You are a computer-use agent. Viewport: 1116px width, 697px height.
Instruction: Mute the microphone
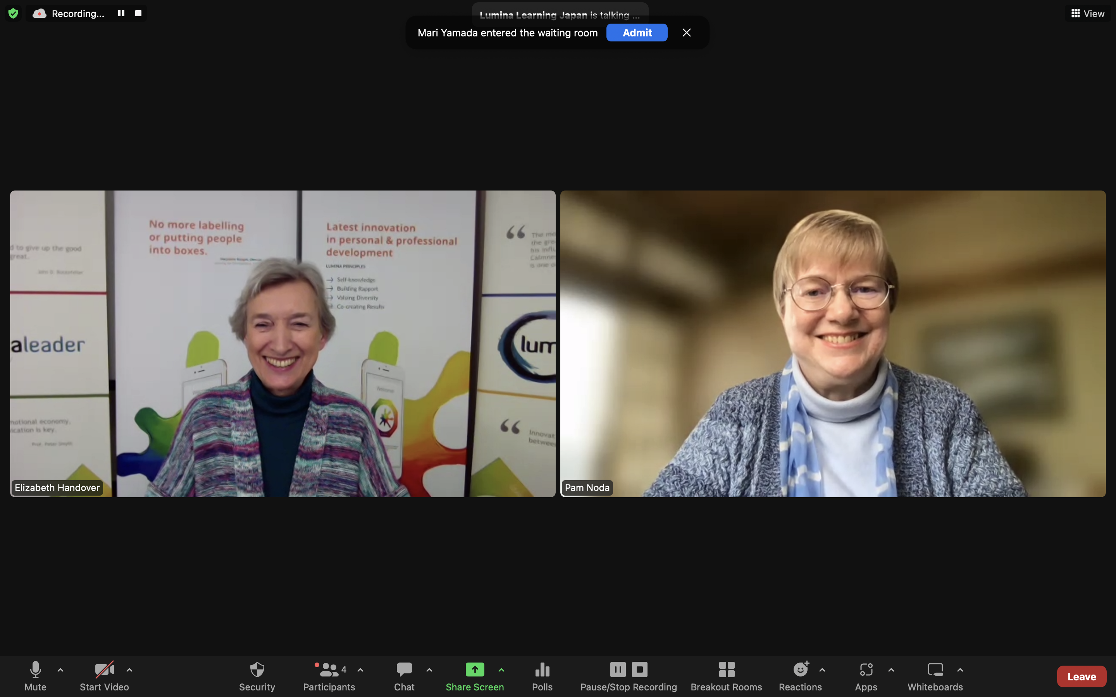pos(36,675)
